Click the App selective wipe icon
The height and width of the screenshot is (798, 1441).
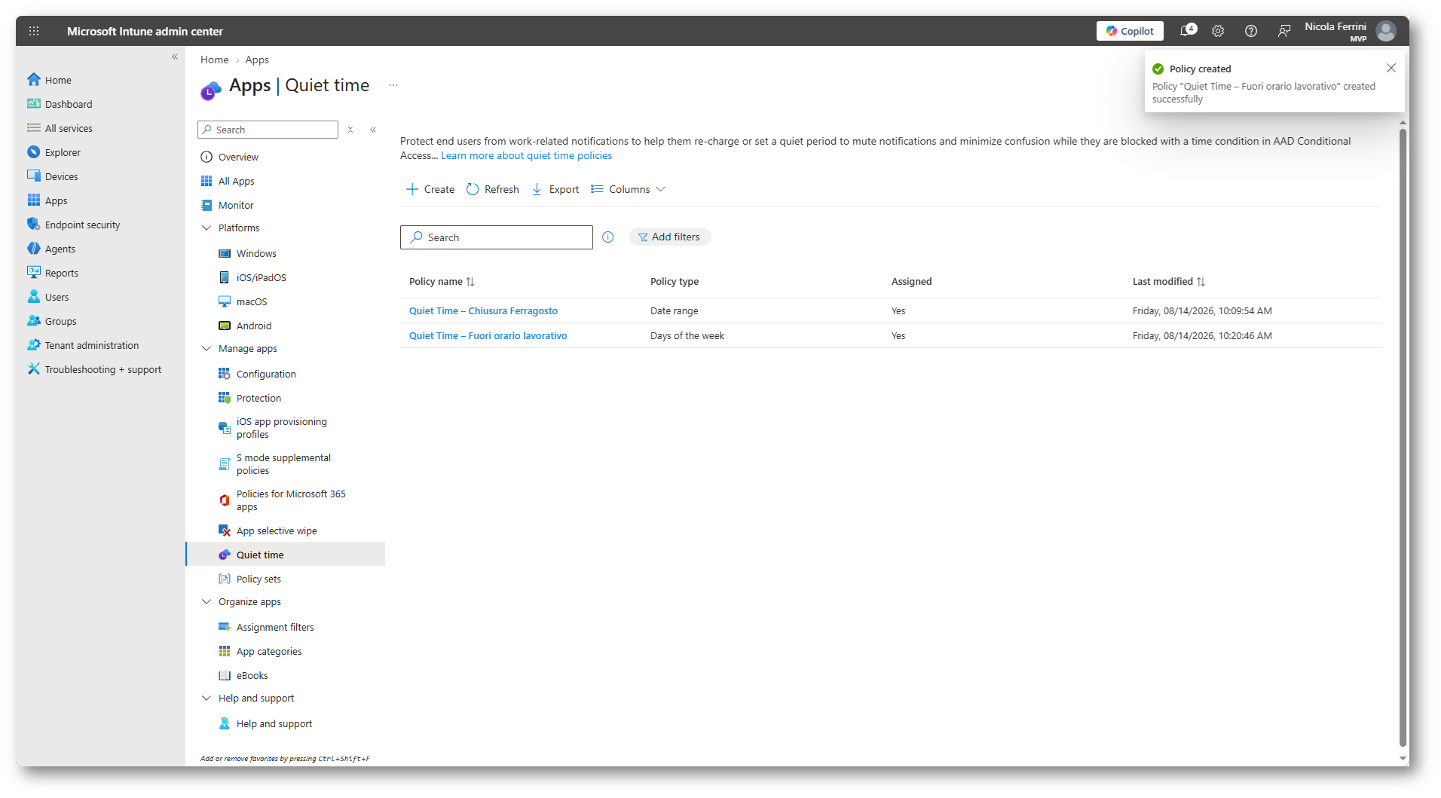tap(225, 530)
